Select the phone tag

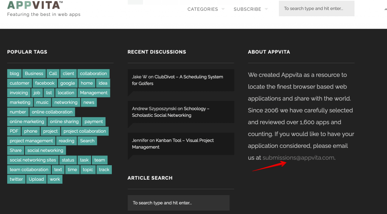pyautogui.click(x=31, y=131)
